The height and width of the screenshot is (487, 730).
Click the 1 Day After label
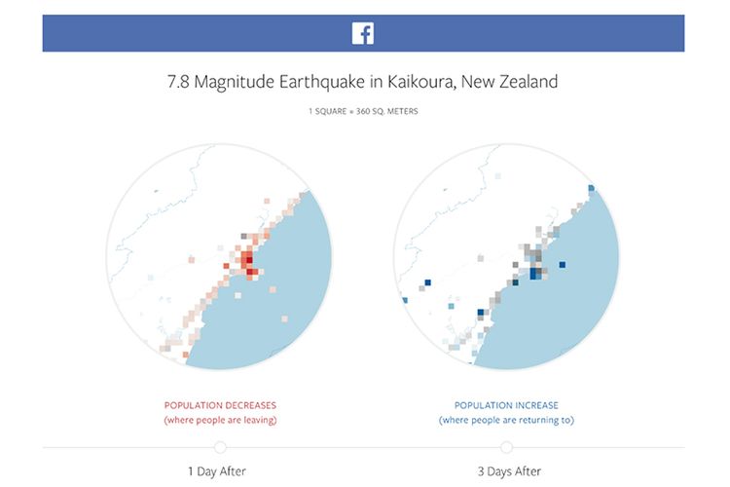click(x=217, y=471)
